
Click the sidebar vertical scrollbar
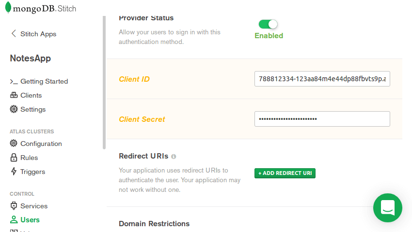104,82
